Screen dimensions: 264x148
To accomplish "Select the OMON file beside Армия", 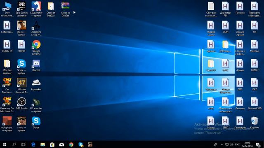I will pyautogui.click(x=254, y=65).
